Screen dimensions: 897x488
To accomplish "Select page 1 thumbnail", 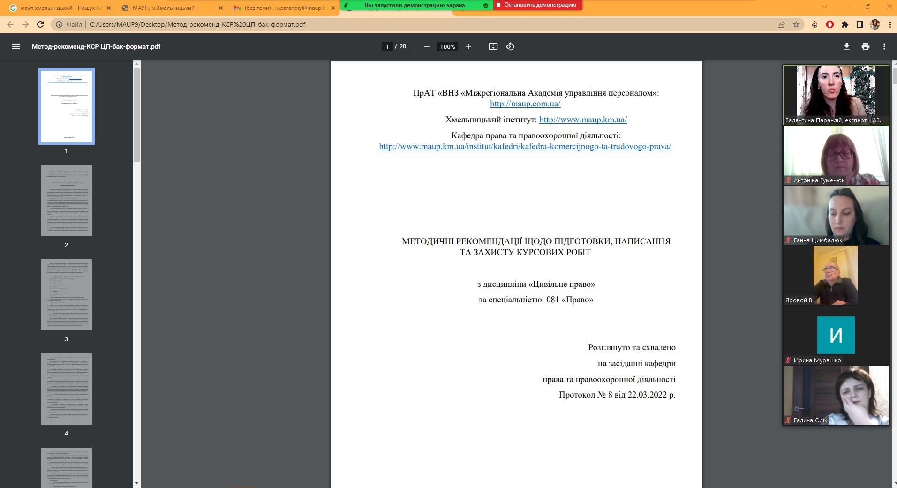I will tap(67, 106).
